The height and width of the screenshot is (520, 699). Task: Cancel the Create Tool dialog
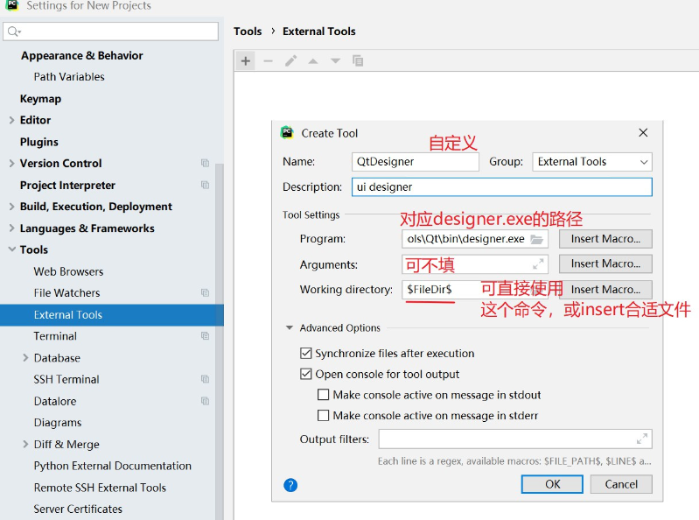point(621,484)
